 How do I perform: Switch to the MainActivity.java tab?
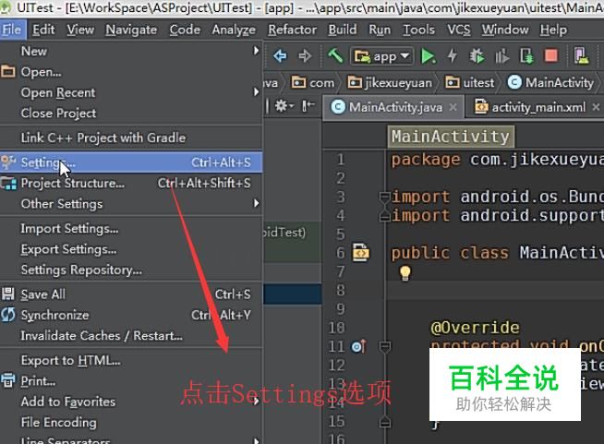coord(393,107)
